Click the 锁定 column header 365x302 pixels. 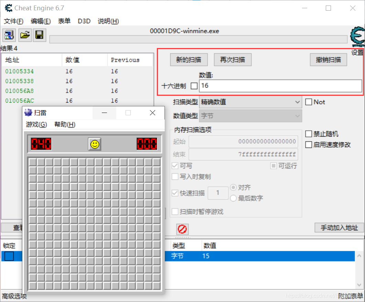9,246
